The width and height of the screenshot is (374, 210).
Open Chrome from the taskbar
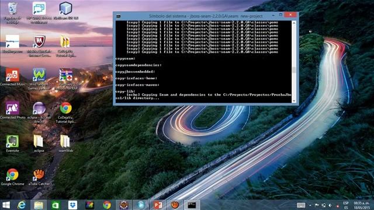pos(107,205)
